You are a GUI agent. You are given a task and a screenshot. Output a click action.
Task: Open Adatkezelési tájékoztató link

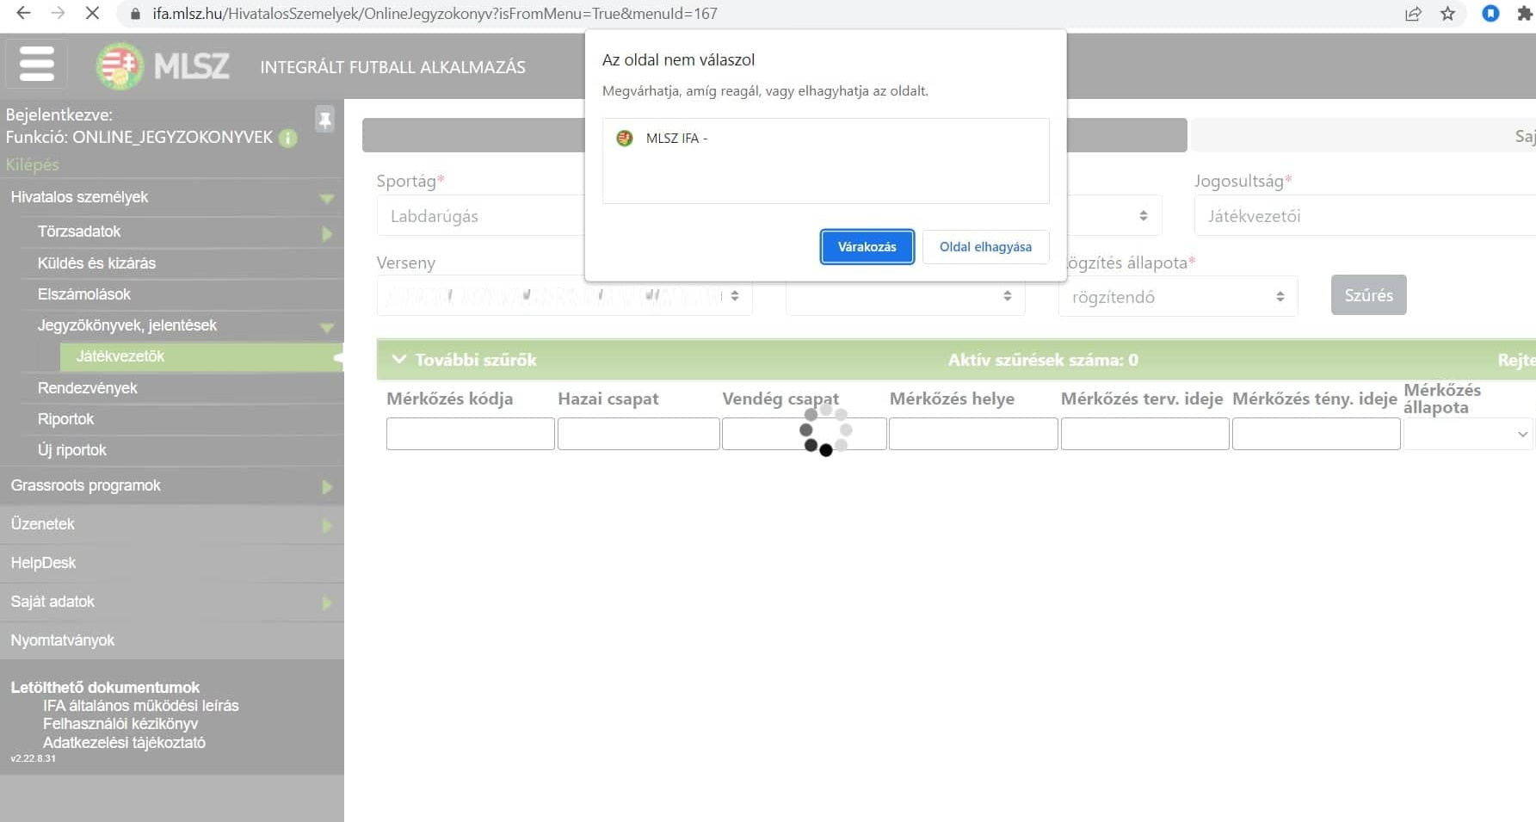(x=124, y=743)
